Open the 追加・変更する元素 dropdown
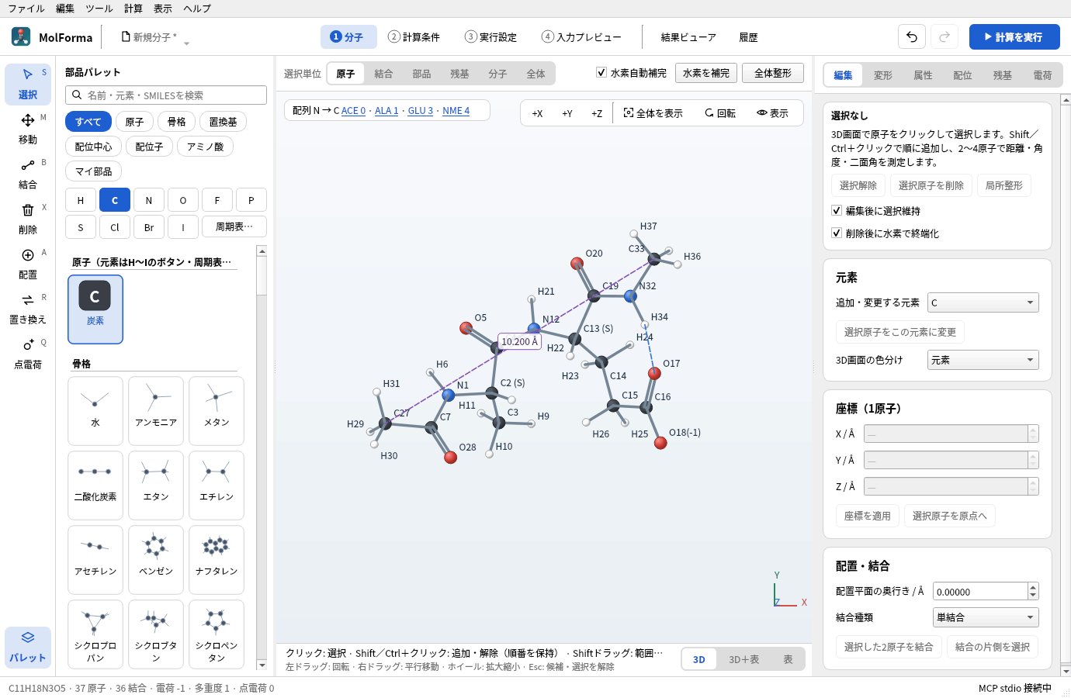The width and height of the screenshot is (1071, 698). coord(983,302)
